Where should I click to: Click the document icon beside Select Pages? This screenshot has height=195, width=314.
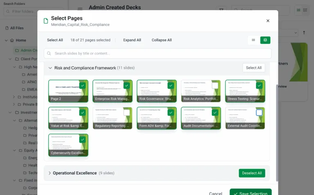click(46, 21)
